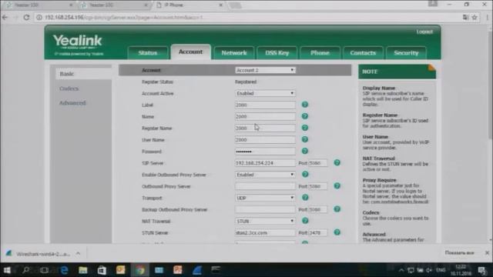Image resolution: width=493 pixels, height=277 pixels.
Task: Open the Windows Start menu
Action: point(7,270)
